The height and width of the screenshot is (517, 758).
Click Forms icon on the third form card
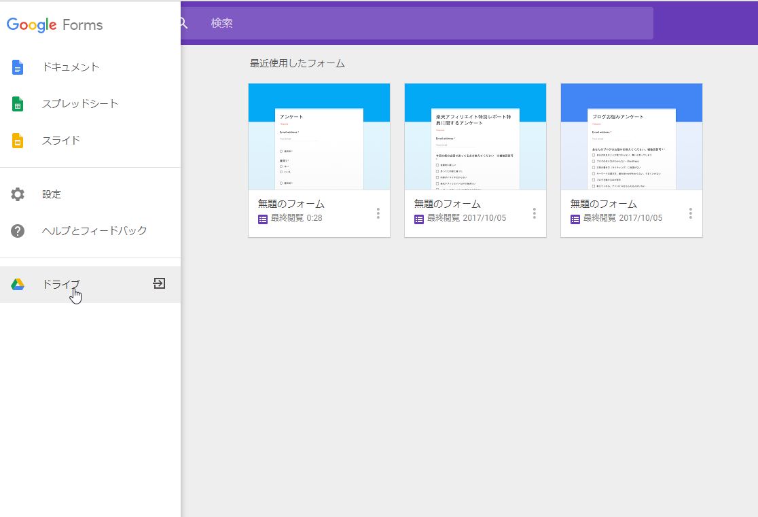575,219
